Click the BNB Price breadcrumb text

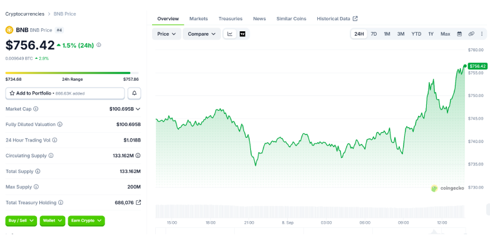point(64,14)
